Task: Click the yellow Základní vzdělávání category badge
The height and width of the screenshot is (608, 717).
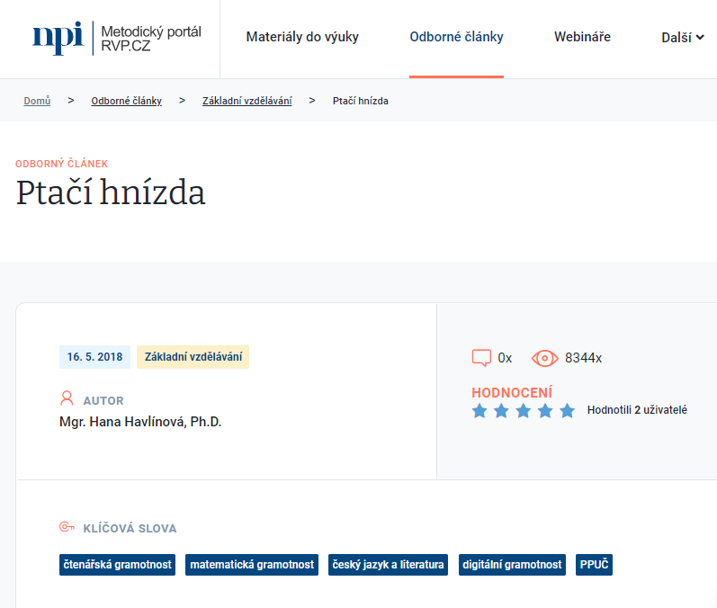Action: (193, 357)
